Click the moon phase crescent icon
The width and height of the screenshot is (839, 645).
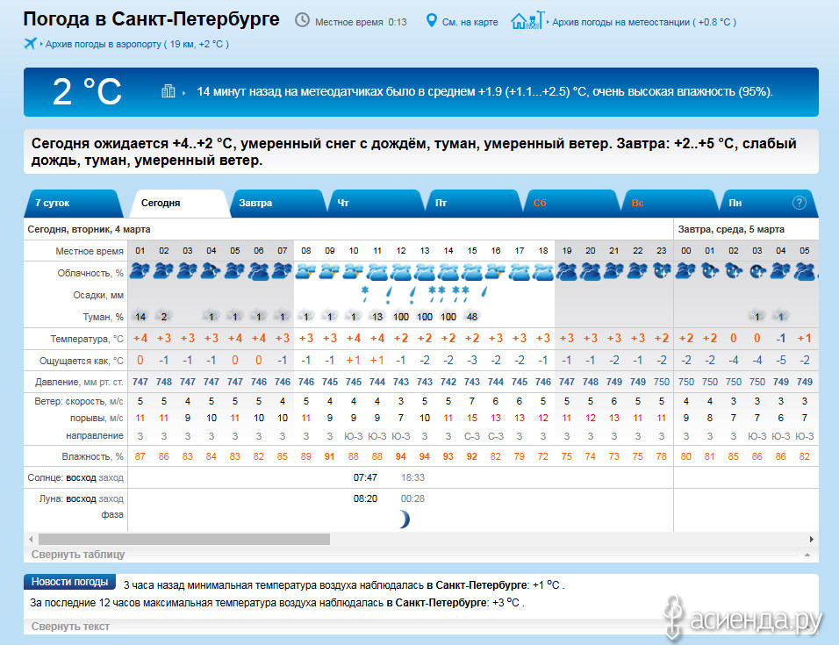pos(404,519)
